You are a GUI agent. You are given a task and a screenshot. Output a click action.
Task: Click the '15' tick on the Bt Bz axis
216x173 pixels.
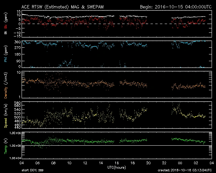coord(19,11)
